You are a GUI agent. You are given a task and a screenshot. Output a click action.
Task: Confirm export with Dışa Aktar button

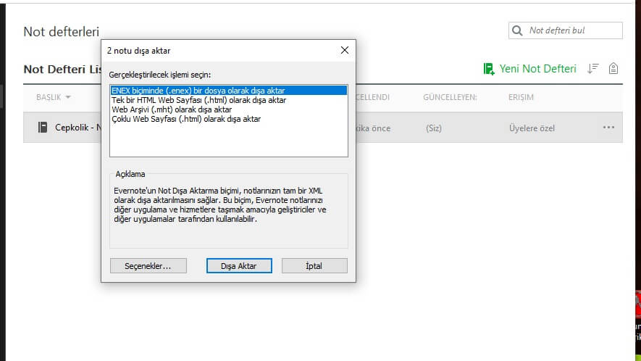point(239,265)
